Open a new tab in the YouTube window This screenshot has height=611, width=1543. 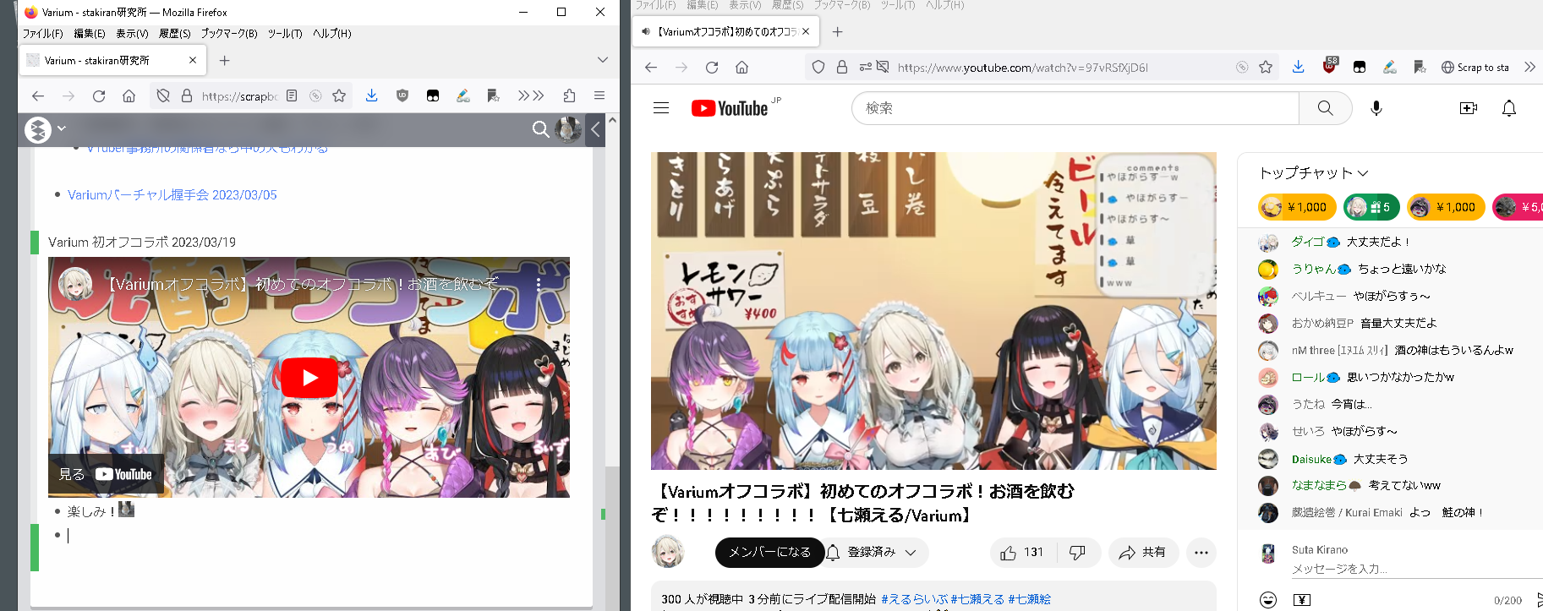[x=837, y=31]
